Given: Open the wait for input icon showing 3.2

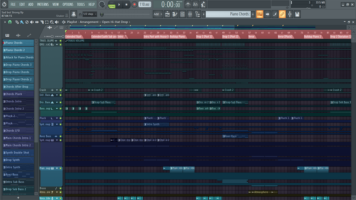Looking at the screenshot, I should (x=196, y=4).
